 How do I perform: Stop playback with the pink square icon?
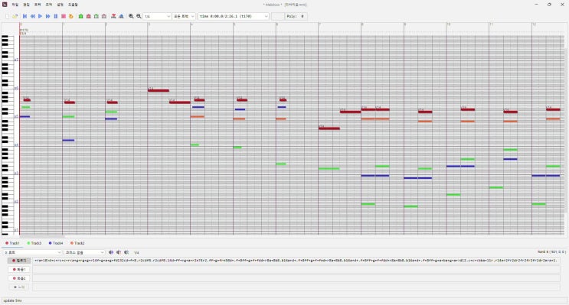(63, 16)
